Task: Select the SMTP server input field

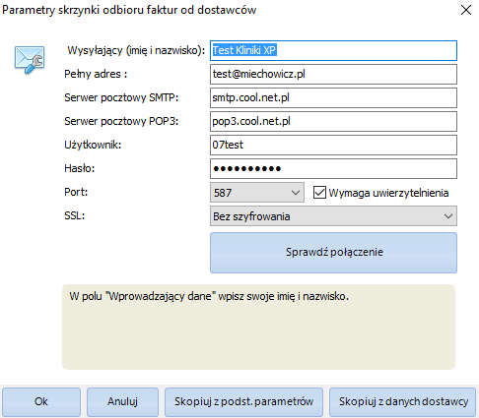Action: (x=333, y=97)
